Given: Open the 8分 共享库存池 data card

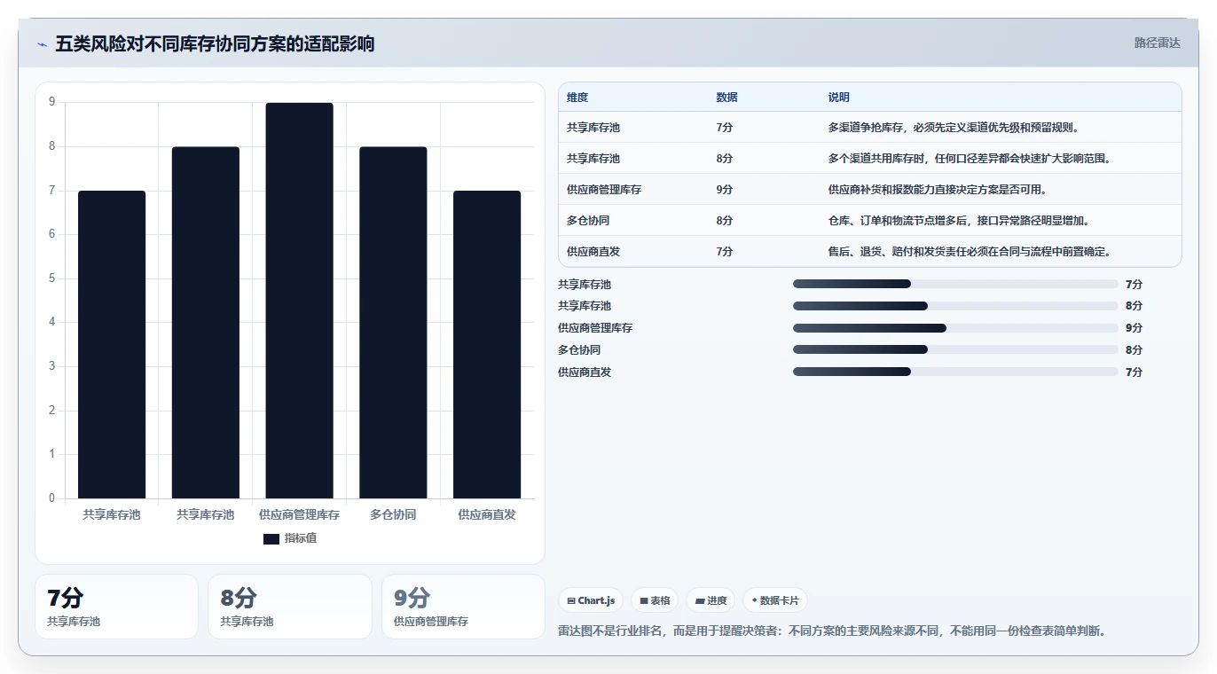Looking at the screenshot, I should tap(289, 607).
